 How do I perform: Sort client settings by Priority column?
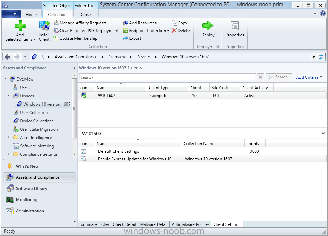tap(255, 144)
